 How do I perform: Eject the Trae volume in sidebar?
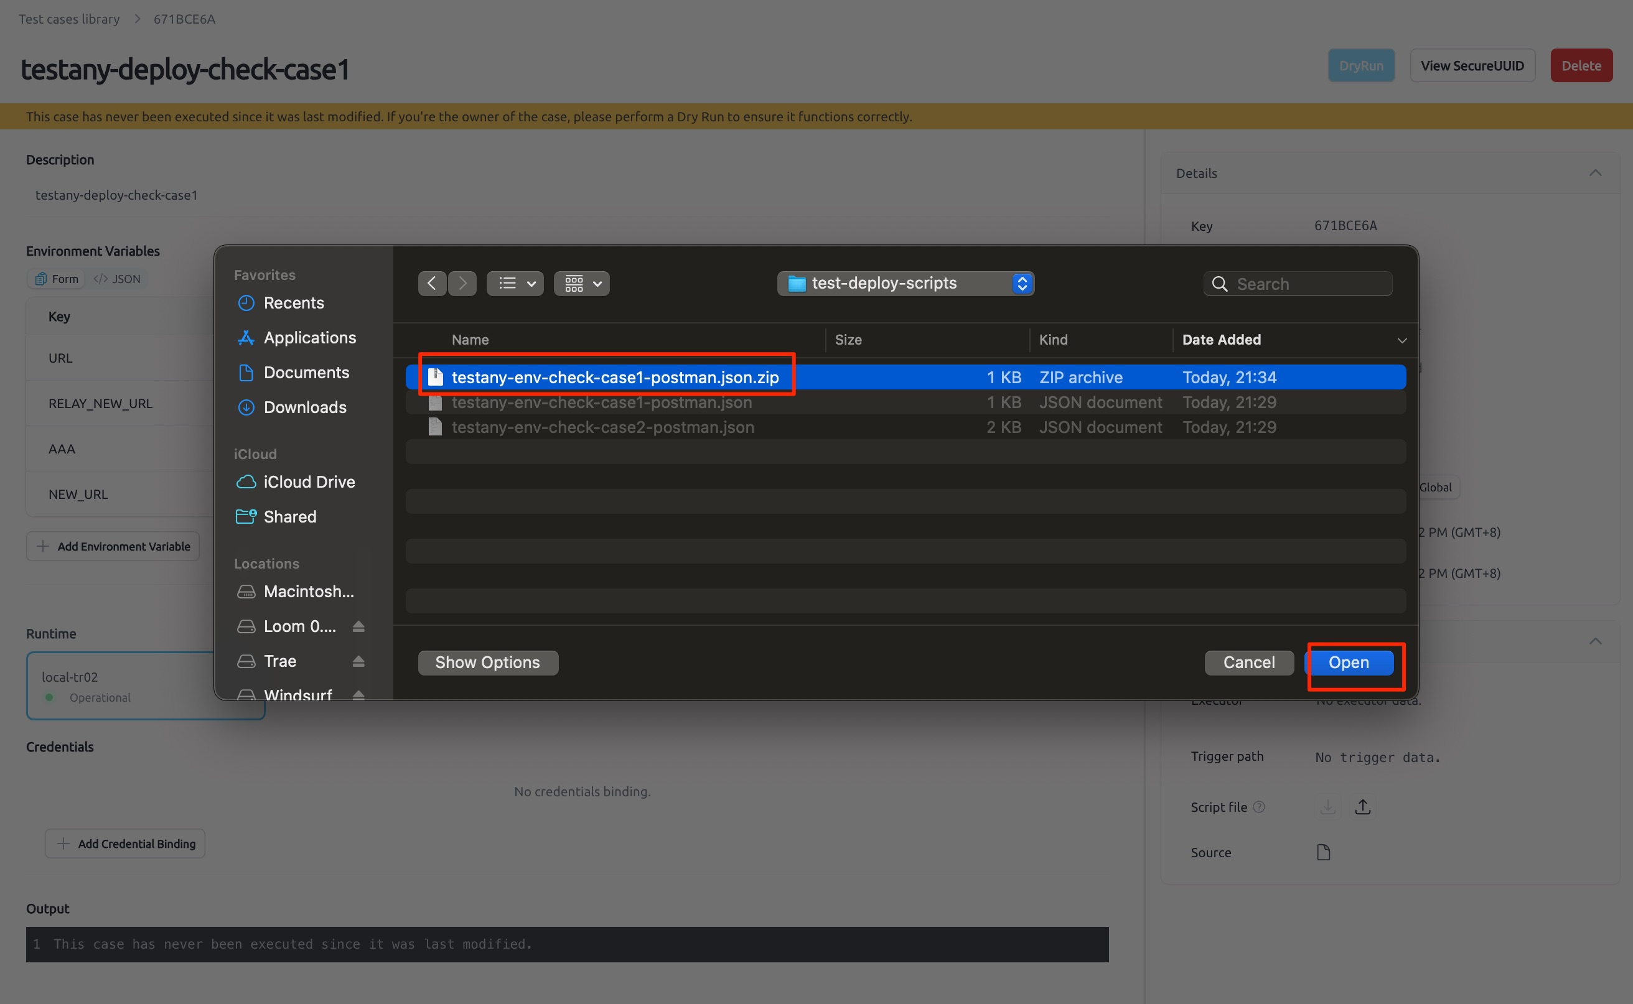tap(358, 661)
